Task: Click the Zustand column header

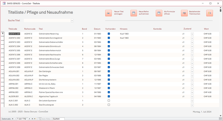Action: tap(187, 29)
